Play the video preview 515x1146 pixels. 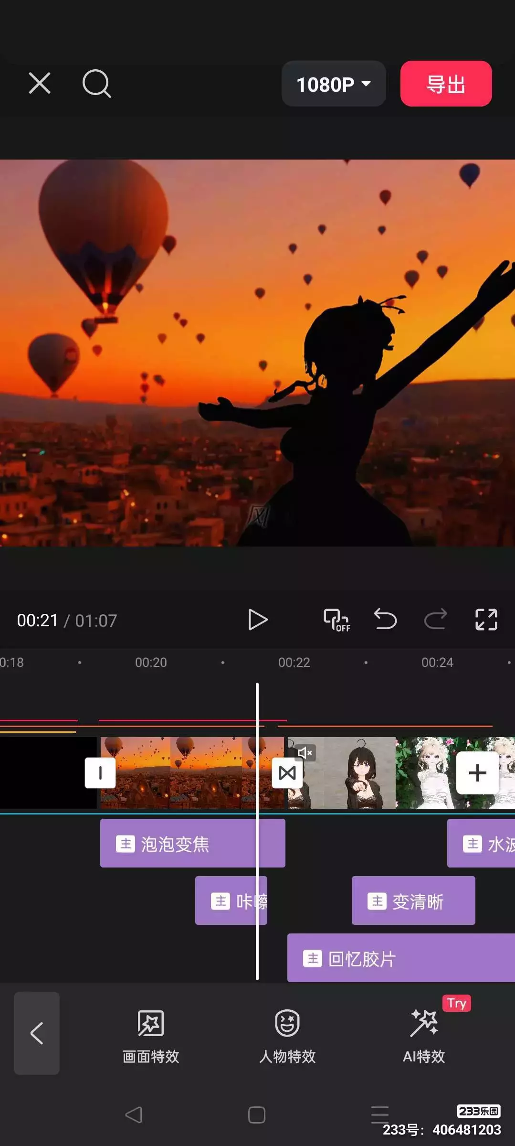258,620
